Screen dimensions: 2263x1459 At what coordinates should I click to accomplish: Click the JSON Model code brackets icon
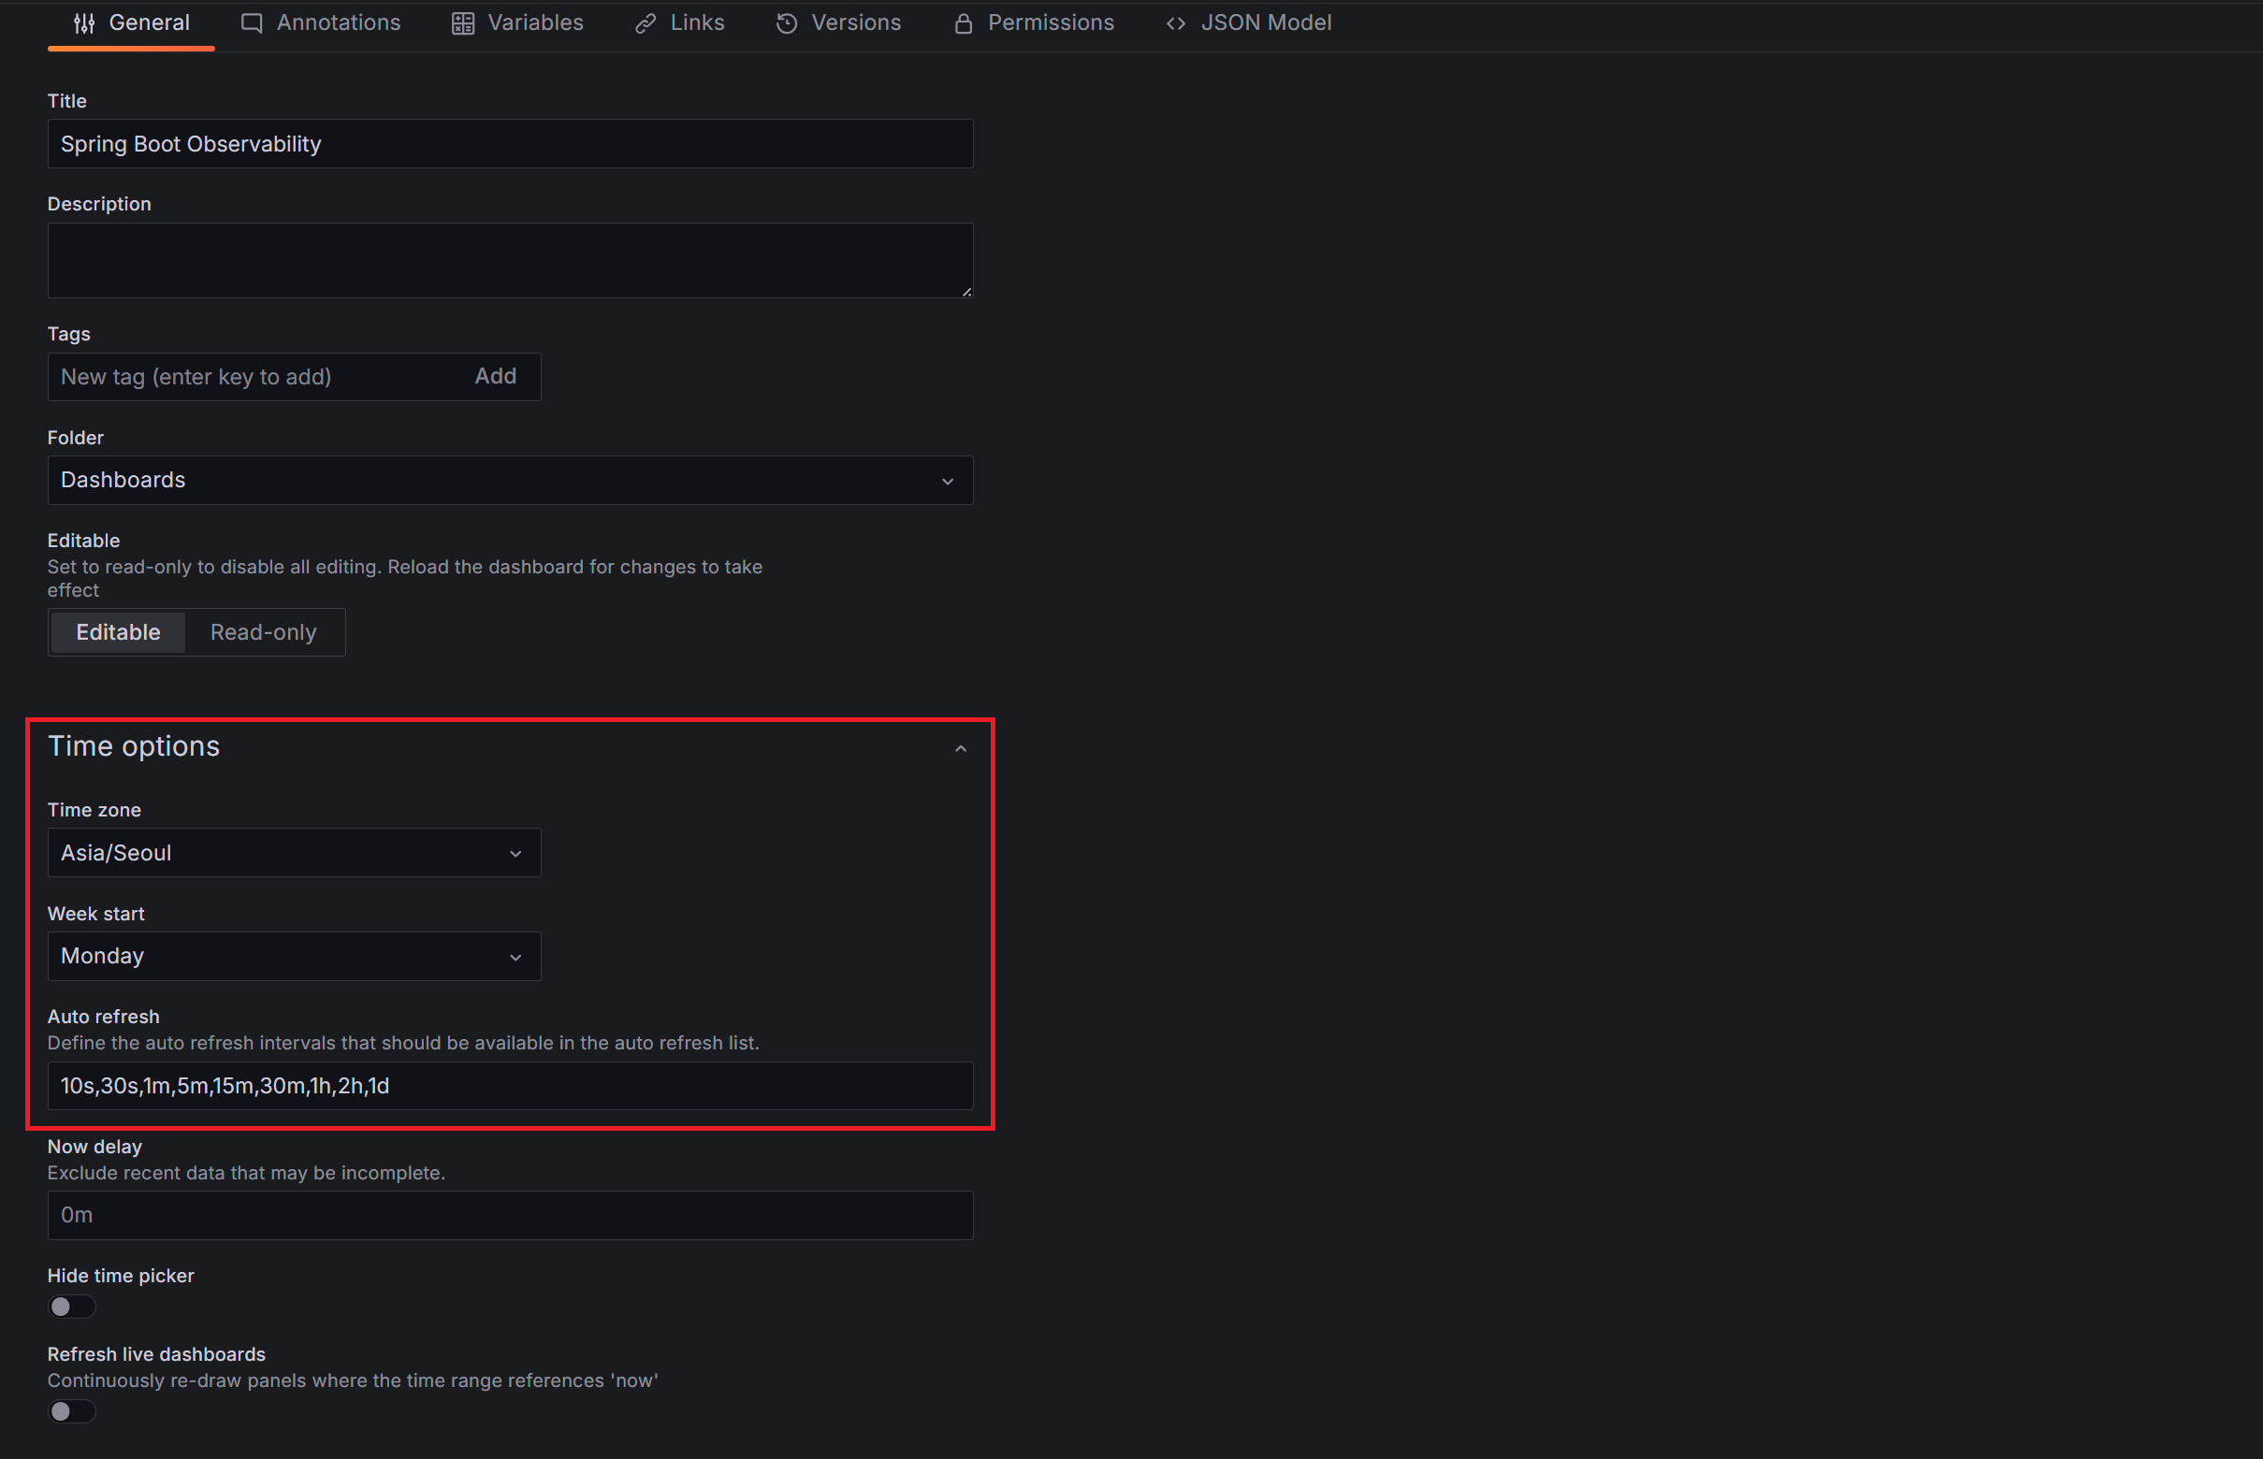pos(1176,23)
